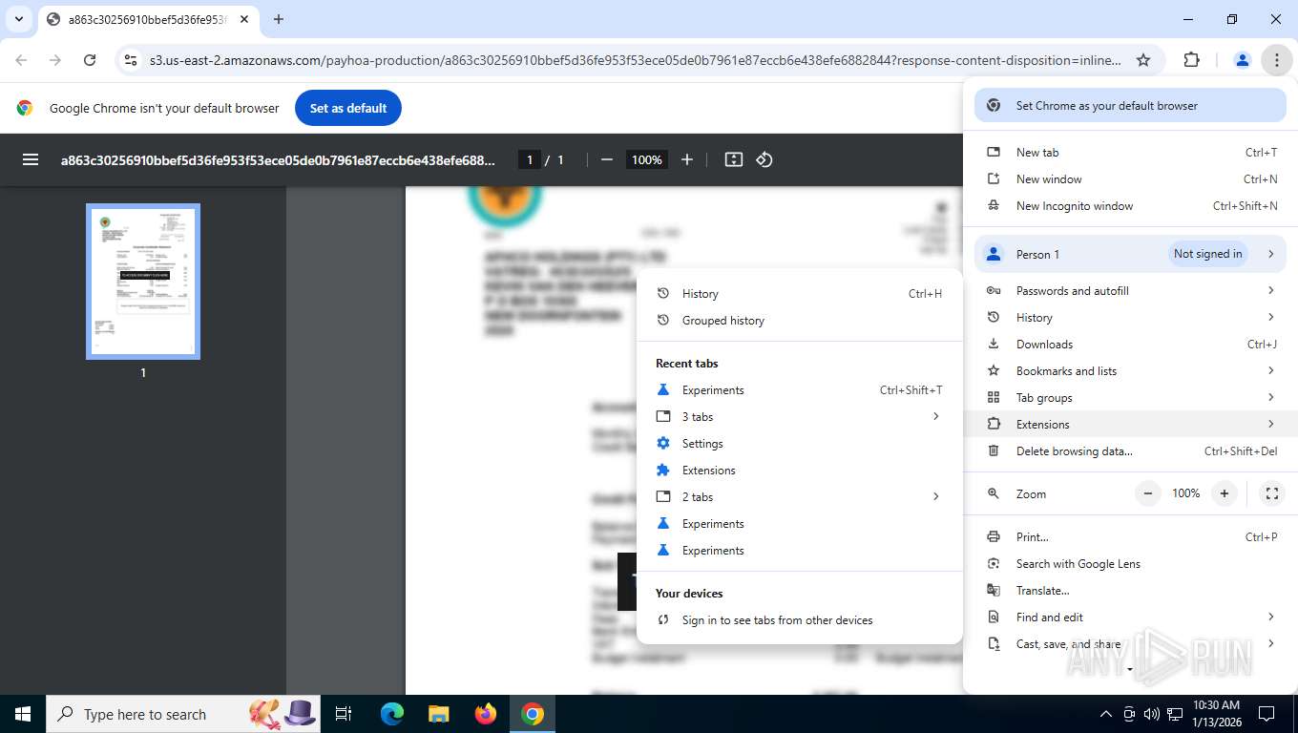Click the Not signed in chip
The image size is (1298, 733).
point(1208,254)
